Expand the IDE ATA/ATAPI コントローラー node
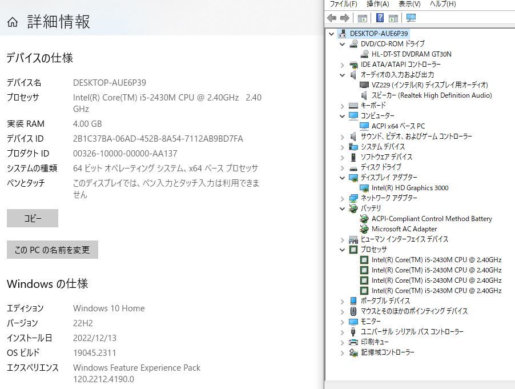515x389 pixels. [x=342, y=65]
